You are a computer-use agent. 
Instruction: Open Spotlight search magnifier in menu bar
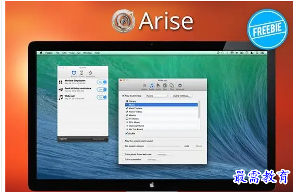[257, 53]
